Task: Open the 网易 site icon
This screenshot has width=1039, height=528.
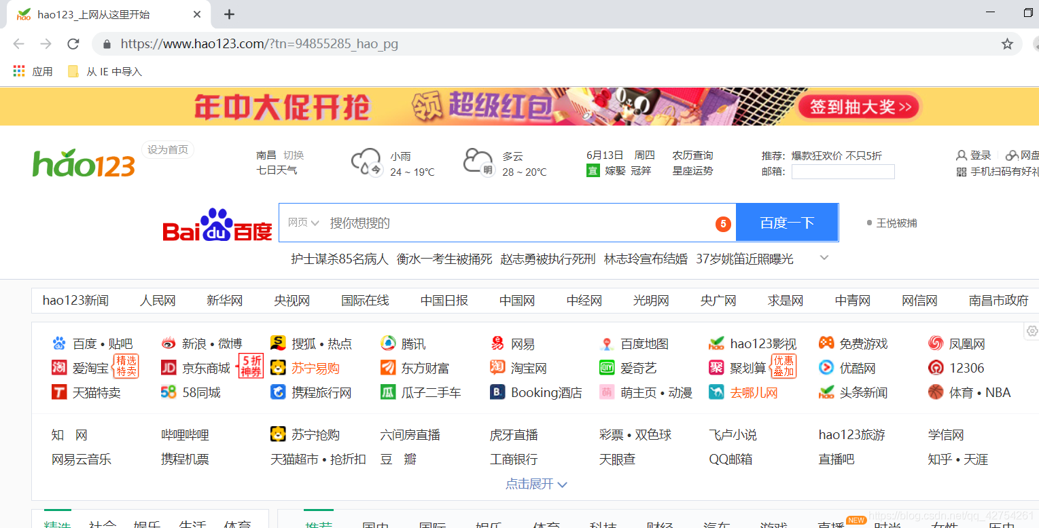Action: 497,343
